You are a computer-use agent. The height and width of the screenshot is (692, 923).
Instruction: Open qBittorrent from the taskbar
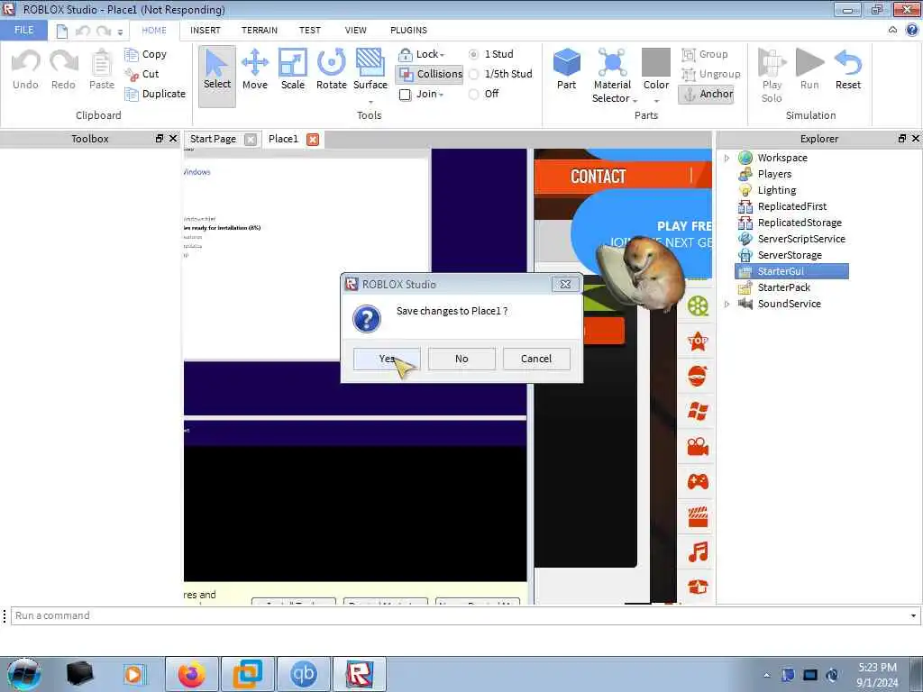[303, 674]
